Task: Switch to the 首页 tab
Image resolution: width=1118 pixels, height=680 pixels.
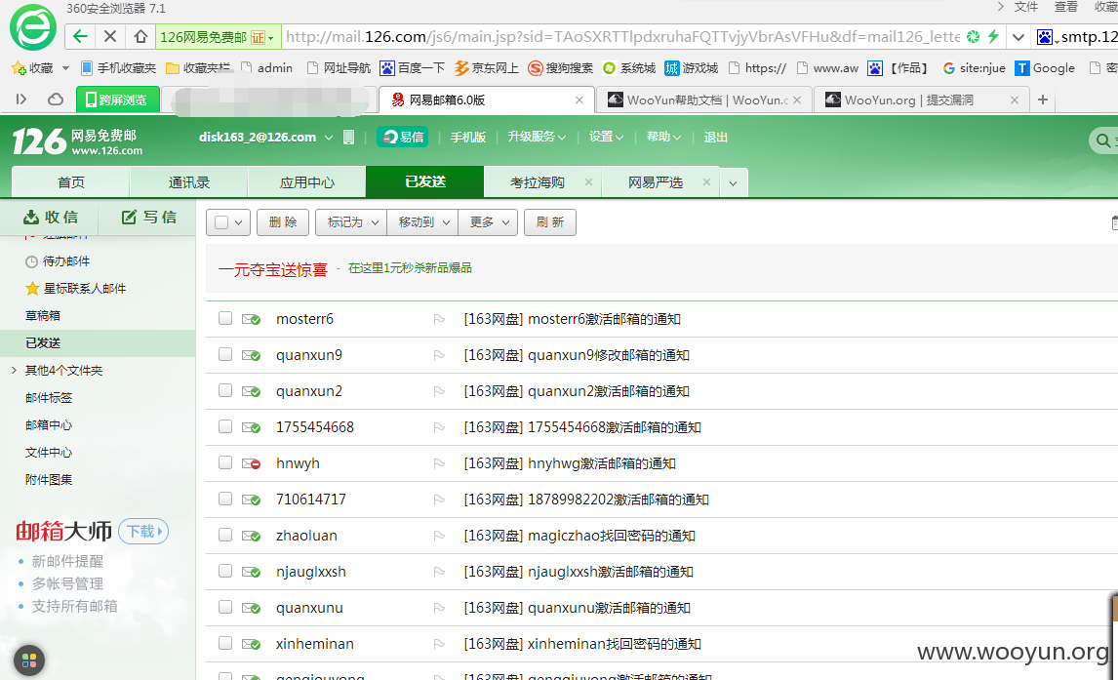Action: [x=70, y=182]
